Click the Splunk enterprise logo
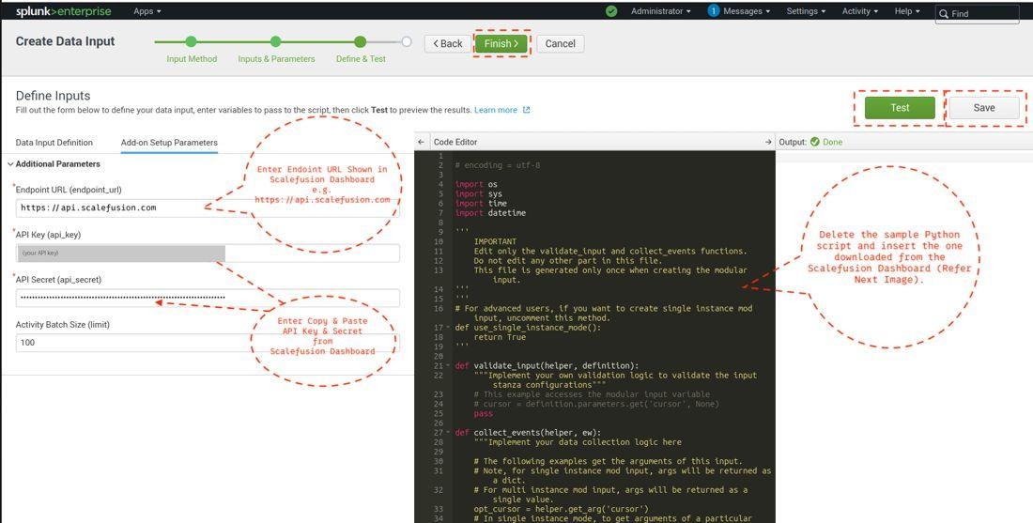Viewport: 1033px width, 523px height. point(63,11)
